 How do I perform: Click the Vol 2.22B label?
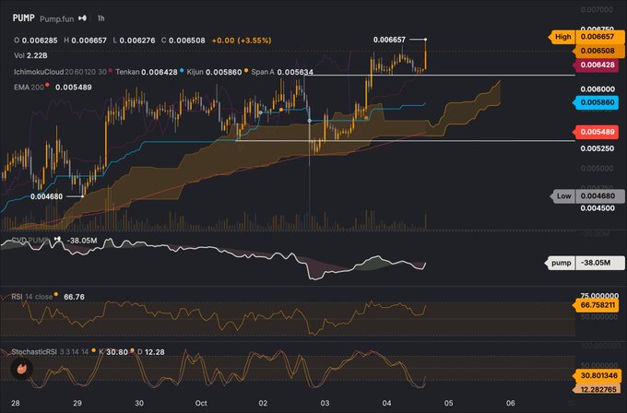pyautogui.click(x=30, y=55)
